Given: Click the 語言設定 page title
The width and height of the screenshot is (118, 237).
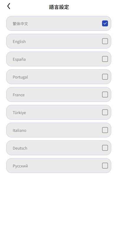Looking at the screenshot, I should 59,7.
